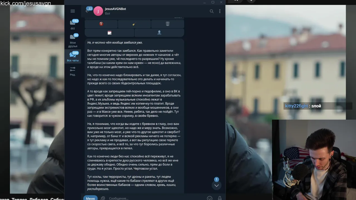Image resolution: width=356 pixels, height=200 pixels.
Task: Click the streamer webcam overlay
Action: pos(314,160)
